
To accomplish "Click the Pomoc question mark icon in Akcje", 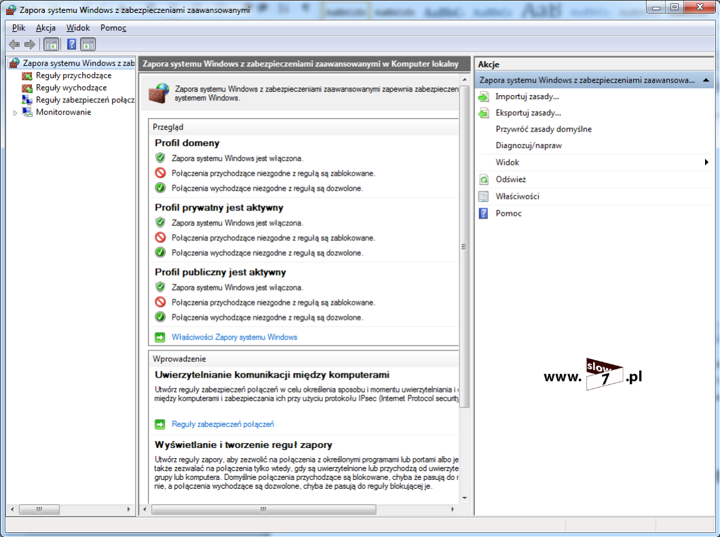I will tap(484, 214).
